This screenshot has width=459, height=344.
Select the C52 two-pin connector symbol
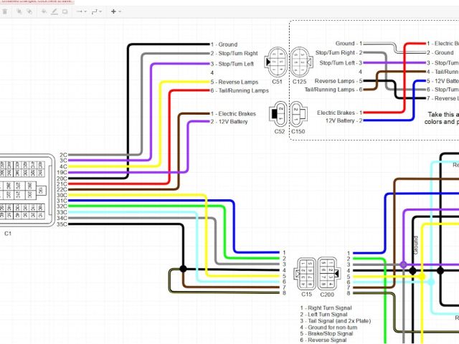click(x=277, y=113)
